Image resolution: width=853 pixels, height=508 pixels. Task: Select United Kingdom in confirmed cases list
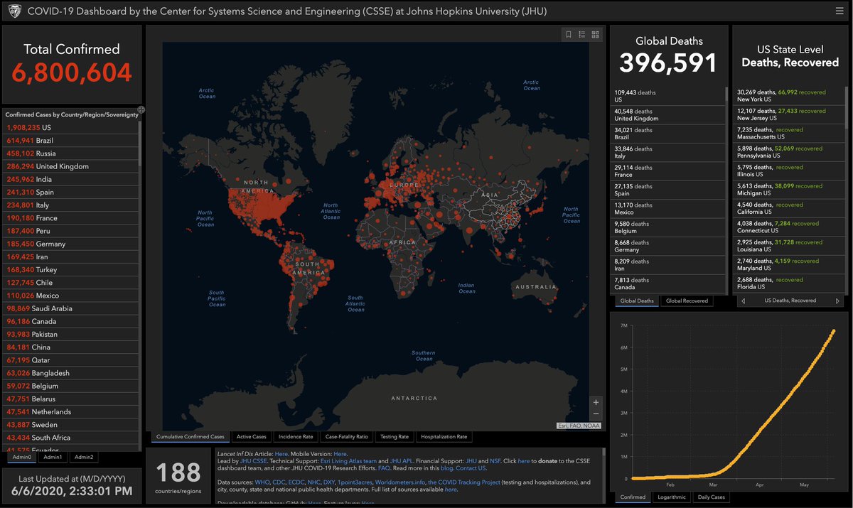point(71,166)
